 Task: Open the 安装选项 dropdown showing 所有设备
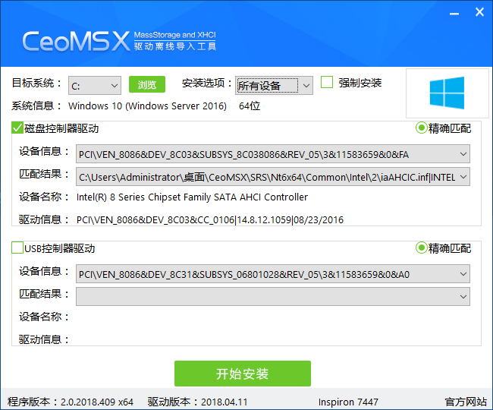pyautogui.click(x=274, y=85)
